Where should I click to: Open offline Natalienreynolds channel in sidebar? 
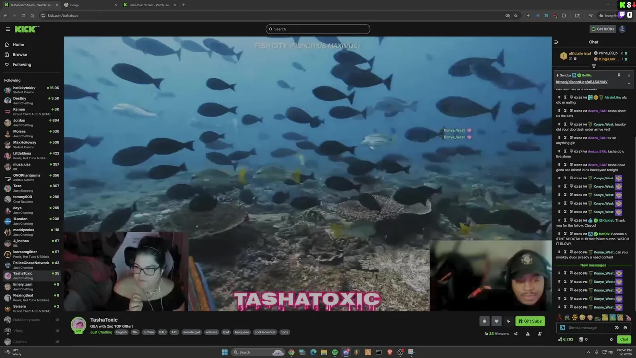(32, 320)
